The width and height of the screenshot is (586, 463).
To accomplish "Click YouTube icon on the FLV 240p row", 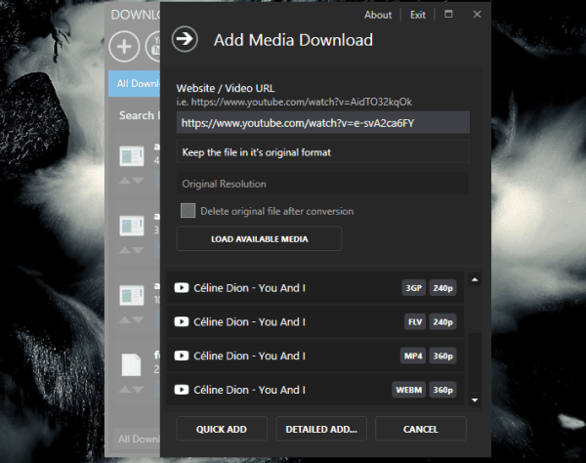I will tap(182, 321).
